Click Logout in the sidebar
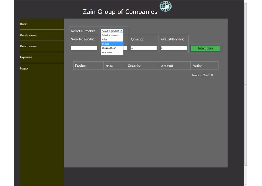 coord(24,69)
